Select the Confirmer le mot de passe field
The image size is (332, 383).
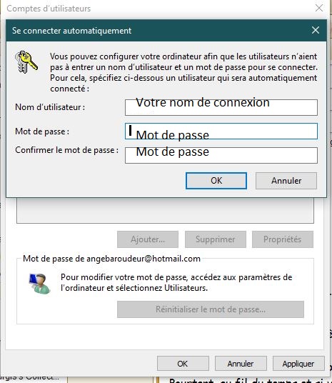[221, 155]
